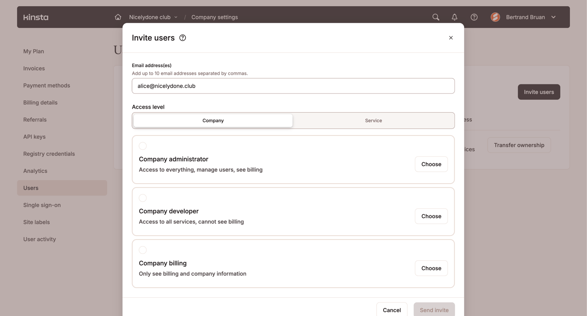Cancel the invite dialog
The height and width of the screenshot is (316, 587).
pos(392,309)
